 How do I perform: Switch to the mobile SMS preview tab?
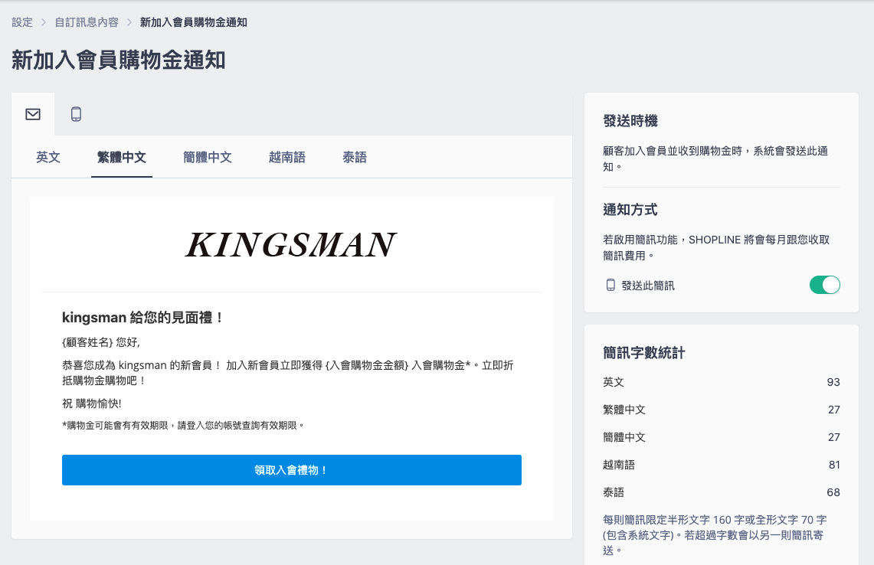pos(76,114)
